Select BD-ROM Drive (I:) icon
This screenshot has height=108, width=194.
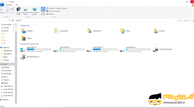23,57
